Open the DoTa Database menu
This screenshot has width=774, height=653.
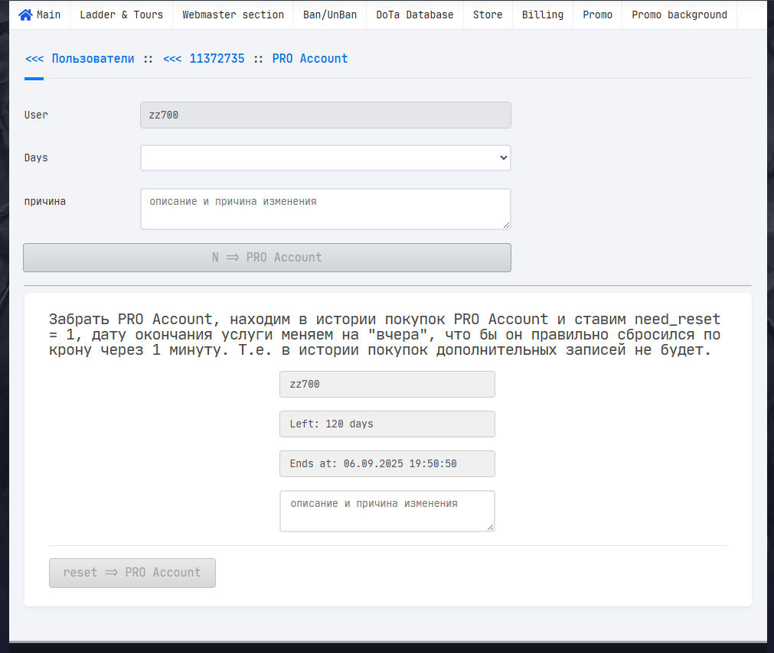point(415,15)
